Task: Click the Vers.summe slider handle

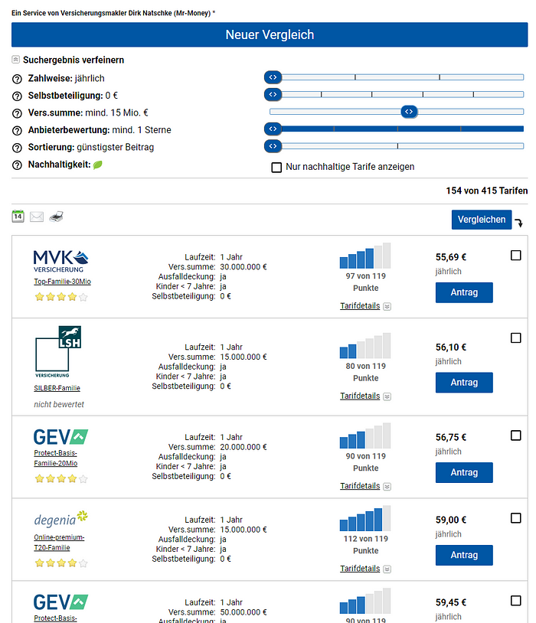Action: (409, 112)
